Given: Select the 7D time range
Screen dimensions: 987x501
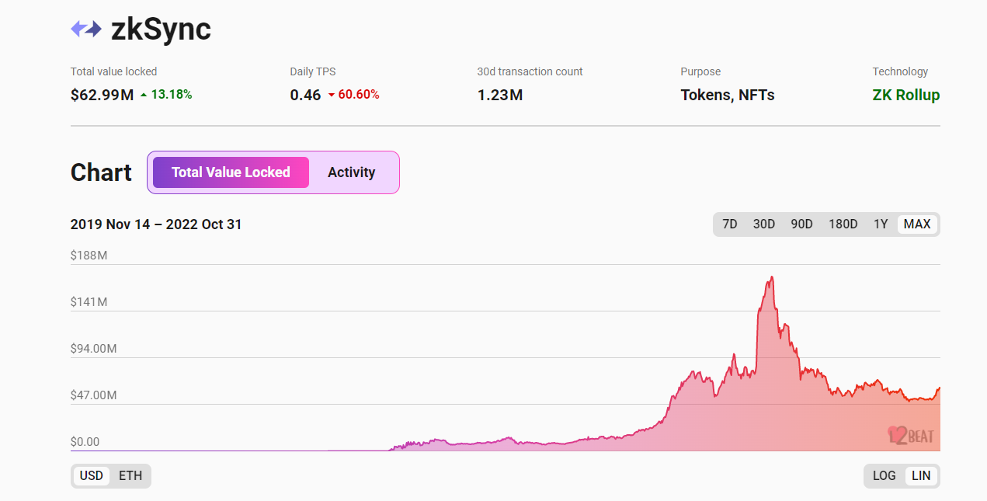Looking at the screenshot, I should (x=730, y=224).
